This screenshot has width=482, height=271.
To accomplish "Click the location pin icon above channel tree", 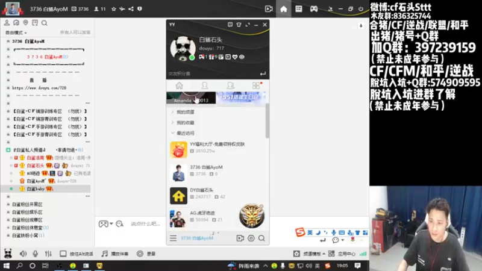I will 25,23.
